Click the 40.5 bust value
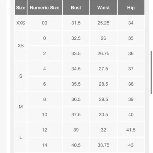 click(x=76, y=145)
